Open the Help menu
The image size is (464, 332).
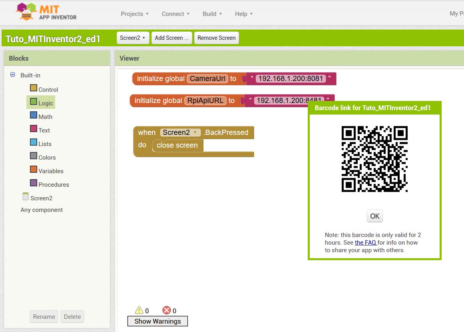pos(244,14)
